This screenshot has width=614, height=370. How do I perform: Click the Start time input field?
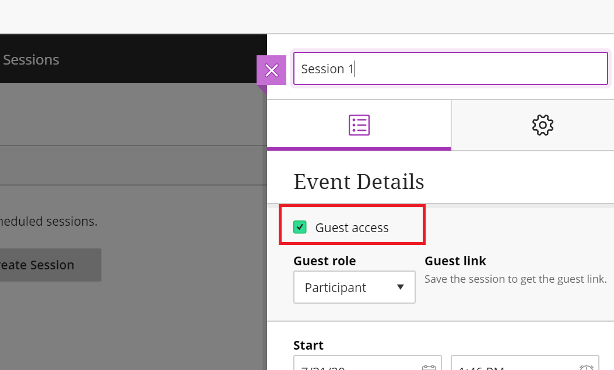pos(513,365)
